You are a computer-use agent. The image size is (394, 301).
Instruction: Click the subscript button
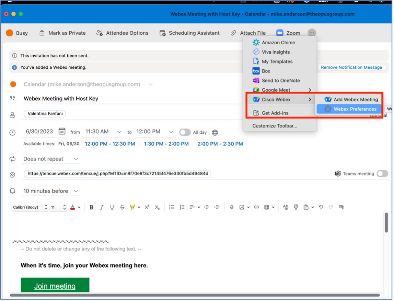point(157,208)
